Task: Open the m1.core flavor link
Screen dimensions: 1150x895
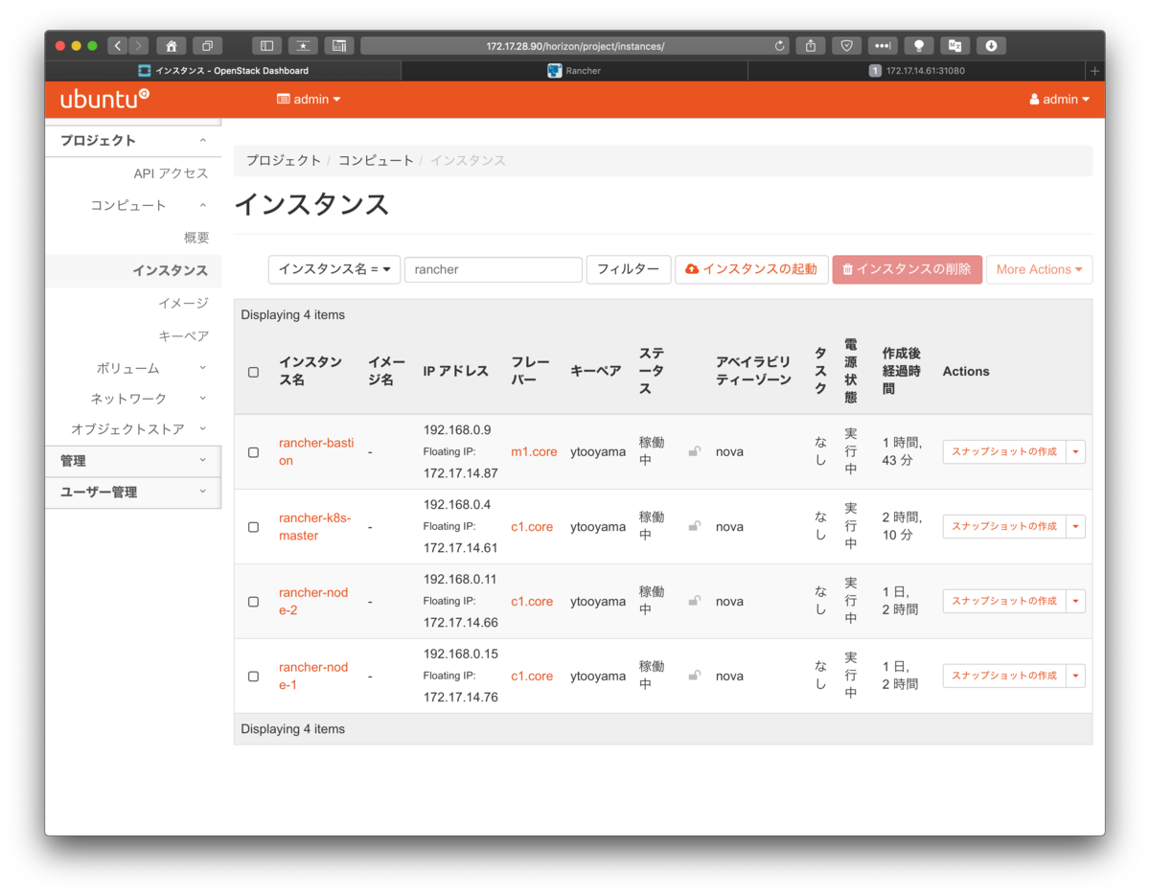Action: [534, 451]
